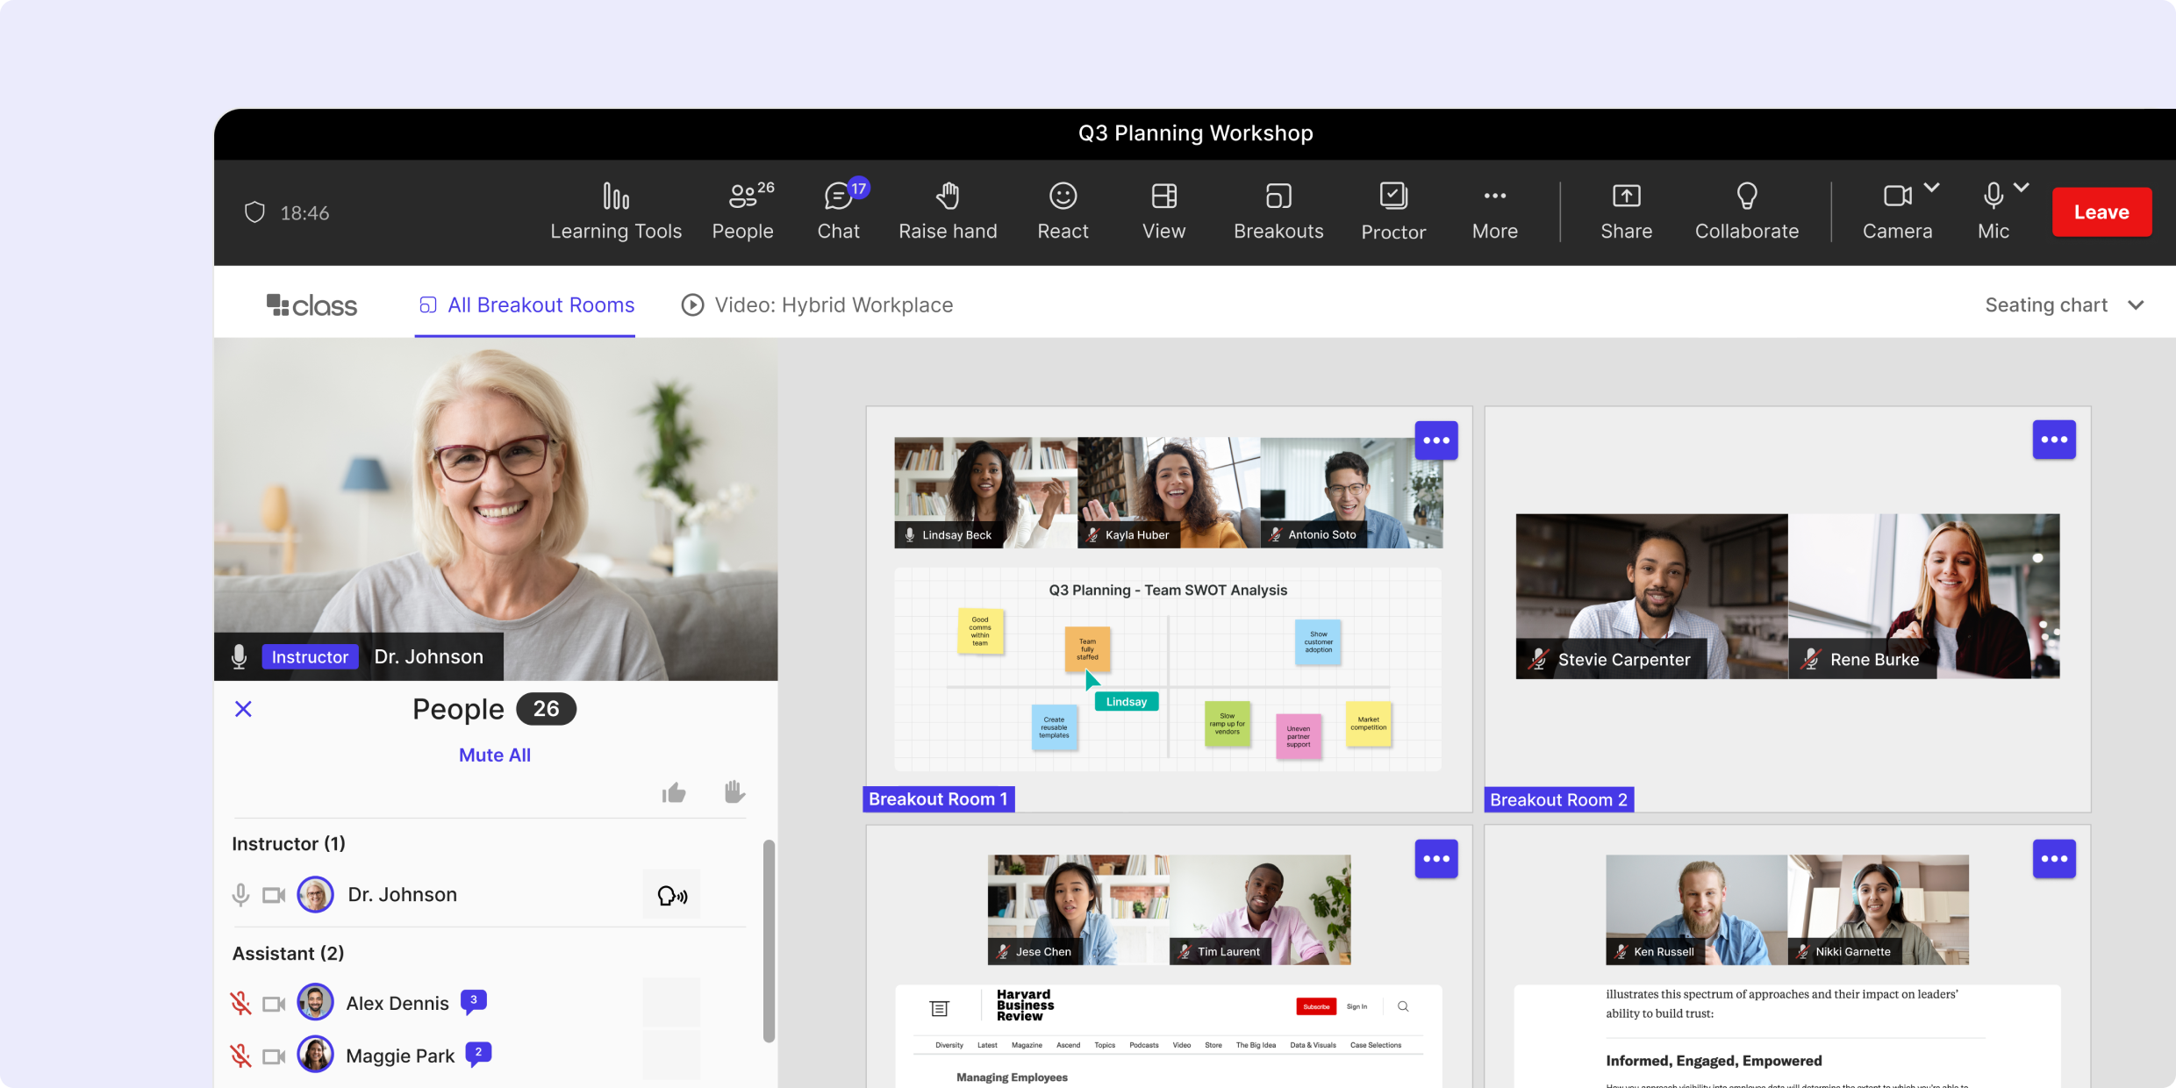Click the Breakouts icon

pyautogui.click(x=1278, y=209)
